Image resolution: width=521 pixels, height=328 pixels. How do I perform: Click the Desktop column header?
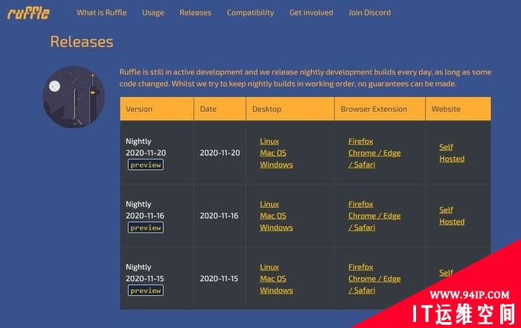tap(290, 109)
